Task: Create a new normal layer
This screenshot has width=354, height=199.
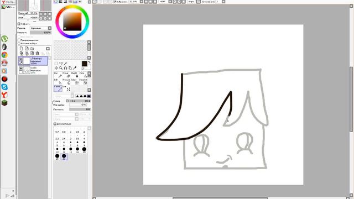Action: 22,49
